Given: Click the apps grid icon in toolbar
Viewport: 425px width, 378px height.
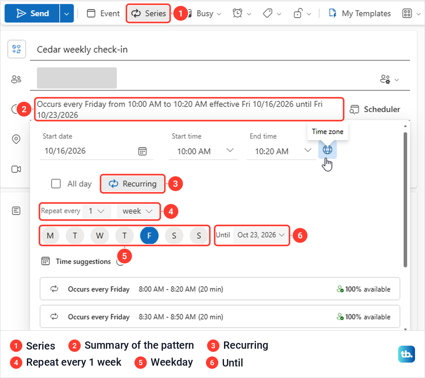Looking at the screenshot, I should pos(407,13).
